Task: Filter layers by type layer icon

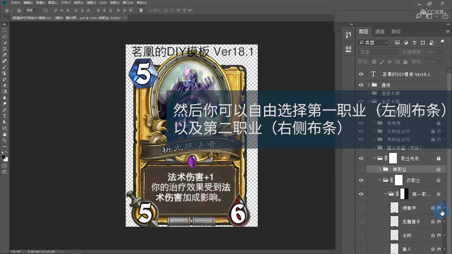Action: point(414,43)
